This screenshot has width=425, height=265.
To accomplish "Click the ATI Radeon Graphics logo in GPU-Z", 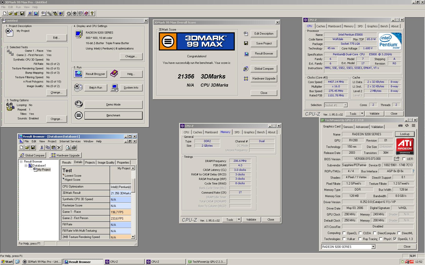I will pyautogui.click(x=405, y=146).
